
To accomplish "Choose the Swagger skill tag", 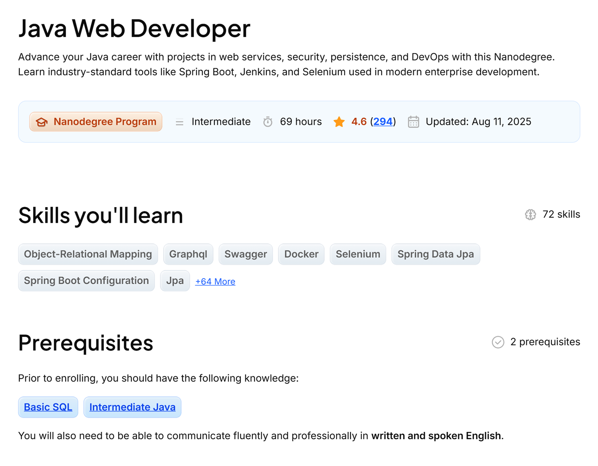I will coord(245,254).
